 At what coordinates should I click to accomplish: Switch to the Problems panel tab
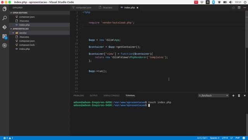(x=79, y=96)
